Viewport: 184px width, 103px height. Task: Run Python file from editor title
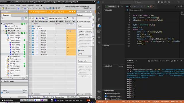click(x=176, y=7)
